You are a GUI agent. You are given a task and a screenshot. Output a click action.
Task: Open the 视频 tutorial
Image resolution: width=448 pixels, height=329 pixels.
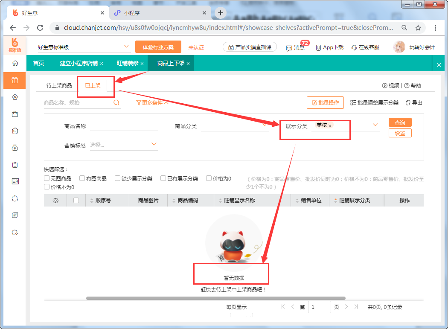tap(390, 85)
